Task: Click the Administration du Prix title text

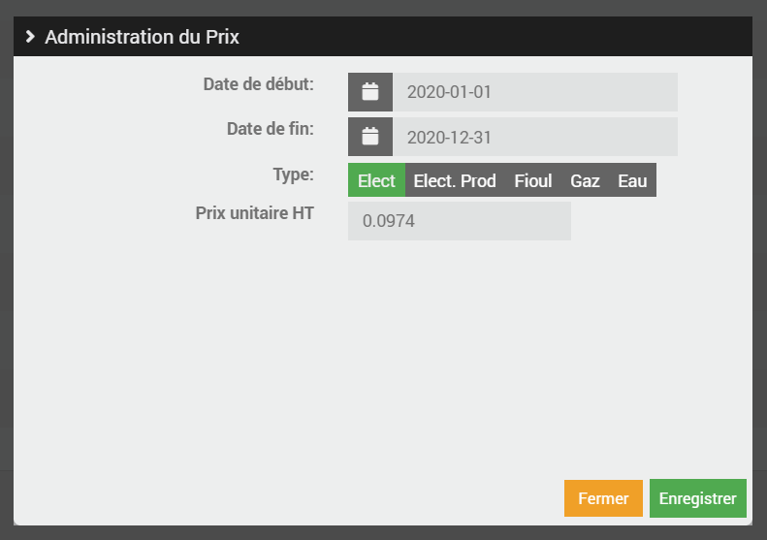Action: click(142, 37)
